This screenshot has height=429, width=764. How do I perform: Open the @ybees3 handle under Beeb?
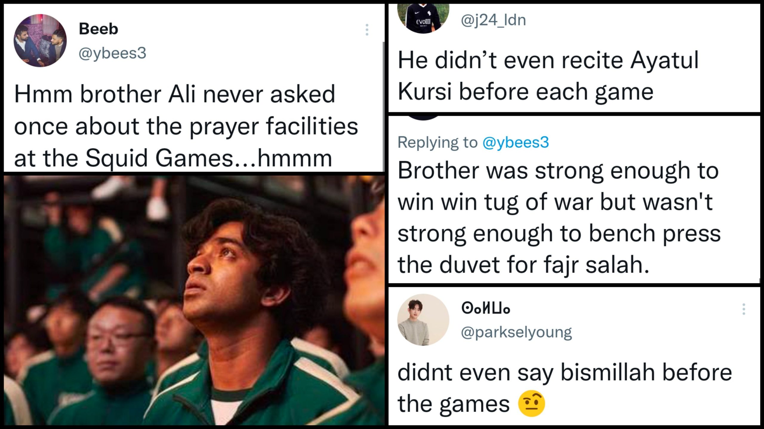click(113, 53)
